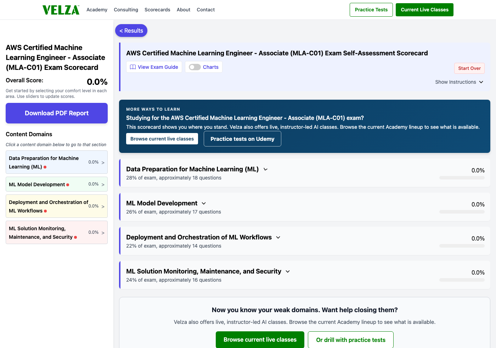Viewport: 496px width, 348px height.
Task: Click progress bar for ML Solution Monitoring section
Action: [x=462, y=280]
